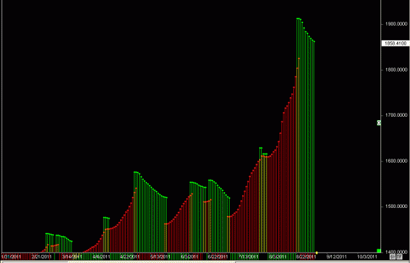Click the small green icon on the price axis

[379, 123]
